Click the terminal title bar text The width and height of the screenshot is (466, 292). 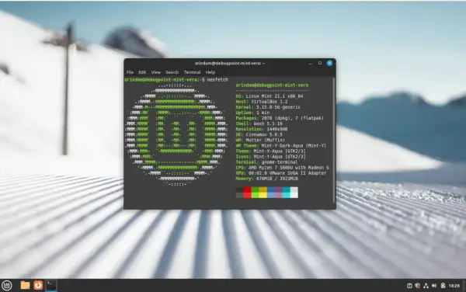tap(229, 63)
